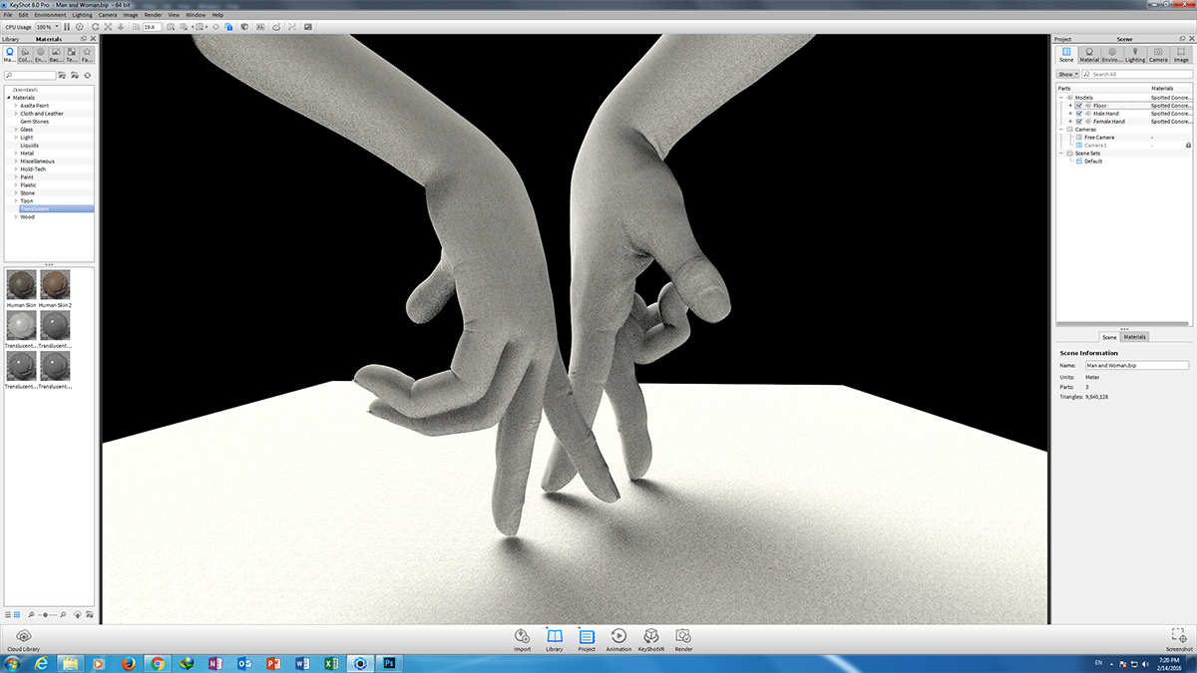Image resolution: width=1197 pixels, height=673 pixels.
Task: Pause real-time rendering from the top toolbar
Action: tap(68, 27)
